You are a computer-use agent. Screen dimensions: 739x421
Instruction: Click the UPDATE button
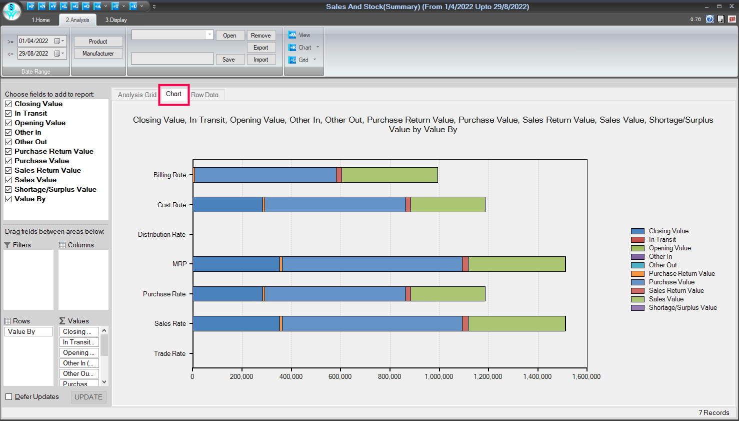tap(88, 397)
